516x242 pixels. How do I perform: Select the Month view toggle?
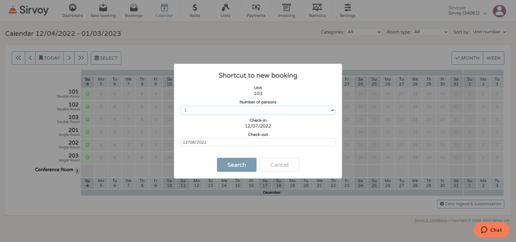[467, 58]
